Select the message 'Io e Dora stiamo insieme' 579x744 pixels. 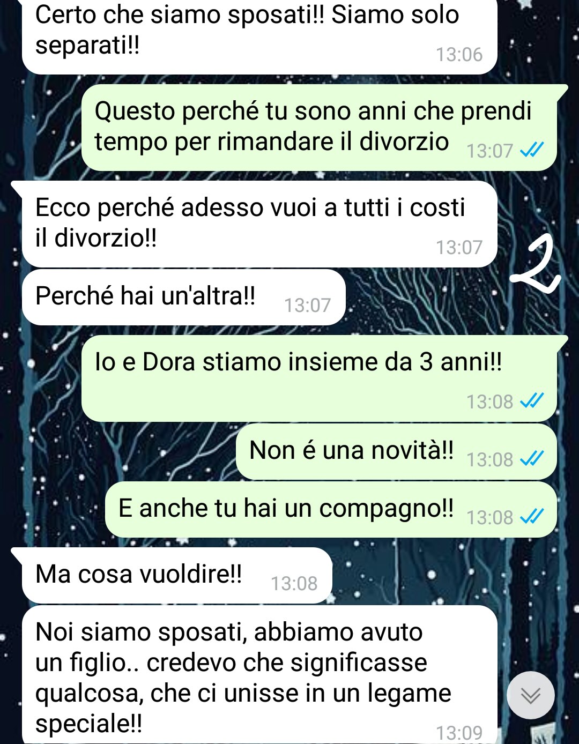[319, 378]
